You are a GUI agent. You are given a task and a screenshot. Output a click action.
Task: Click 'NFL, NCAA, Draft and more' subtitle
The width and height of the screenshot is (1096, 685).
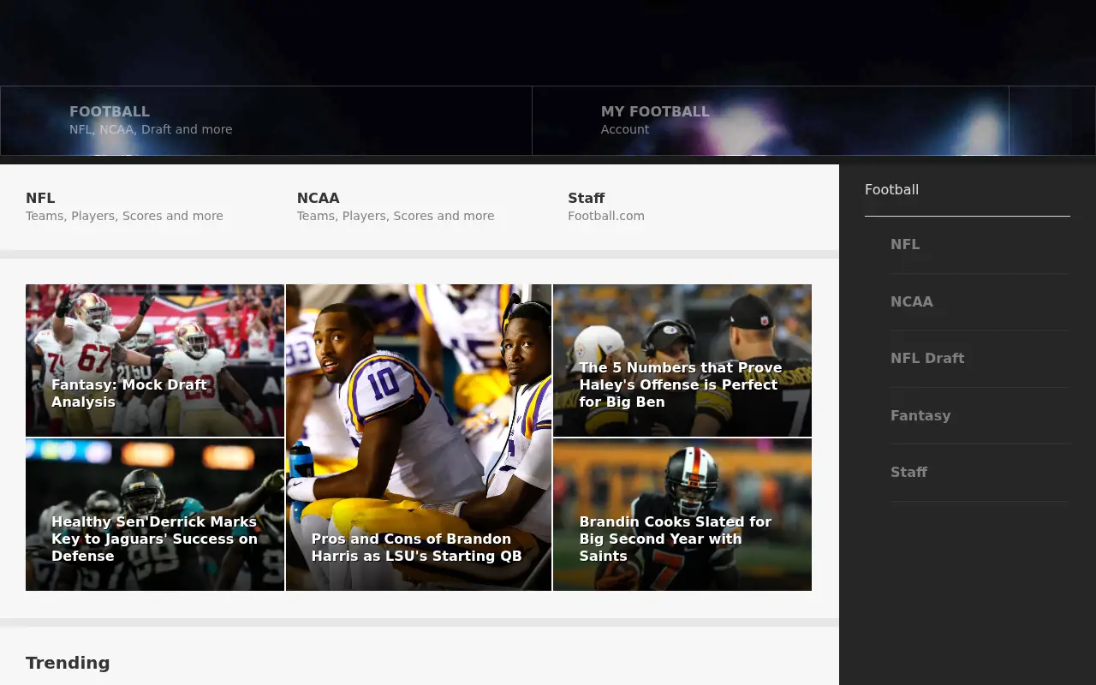pyautogui.click(x=151, y=129)
